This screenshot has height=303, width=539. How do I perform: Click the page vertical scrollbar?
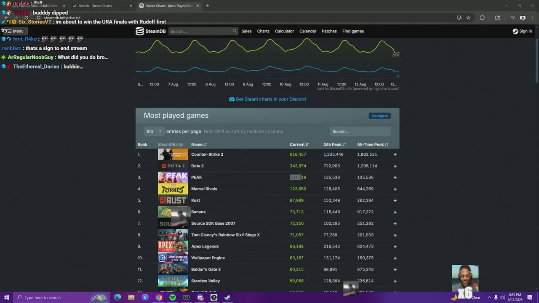537,61
